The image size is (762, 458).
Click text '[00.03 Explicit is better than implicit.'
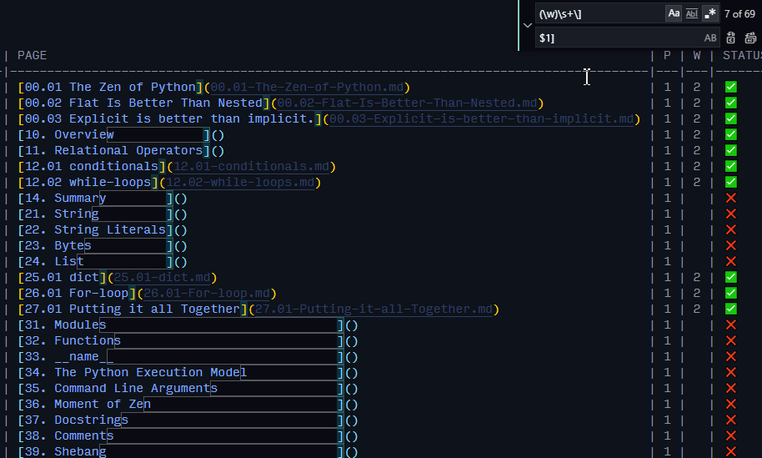coord(166,119)
